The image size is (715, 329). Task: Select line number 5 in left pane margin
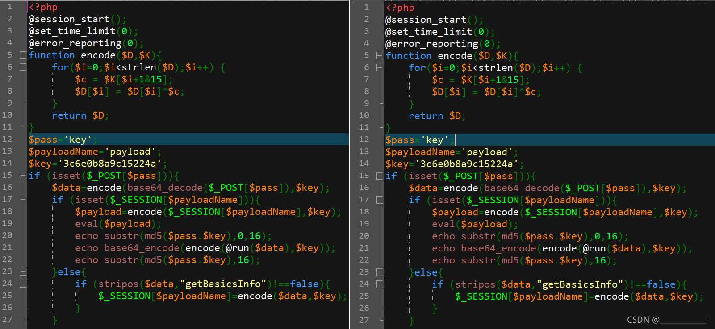click(10, 55)
